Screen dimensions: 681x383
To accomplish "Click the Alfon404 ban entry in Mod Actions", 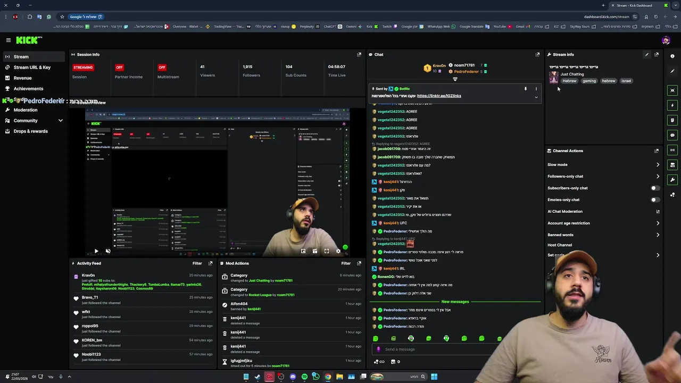I will click(x=291, y=306).
